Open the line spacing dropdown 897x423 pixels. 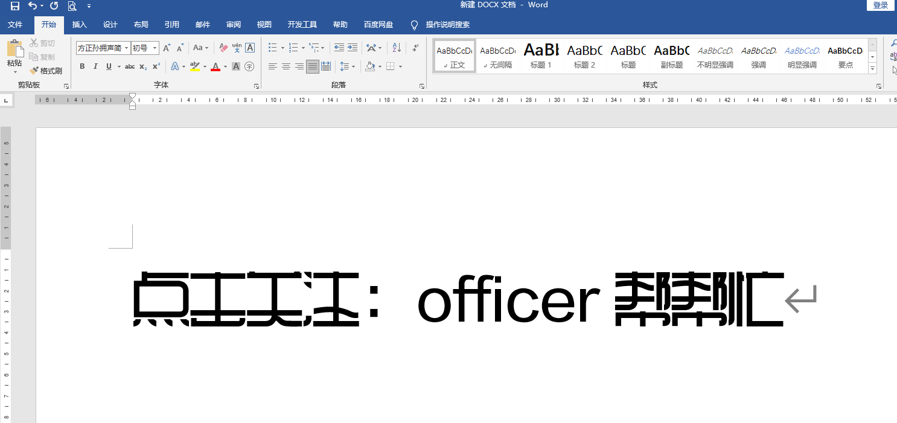(x=346, y=66)
